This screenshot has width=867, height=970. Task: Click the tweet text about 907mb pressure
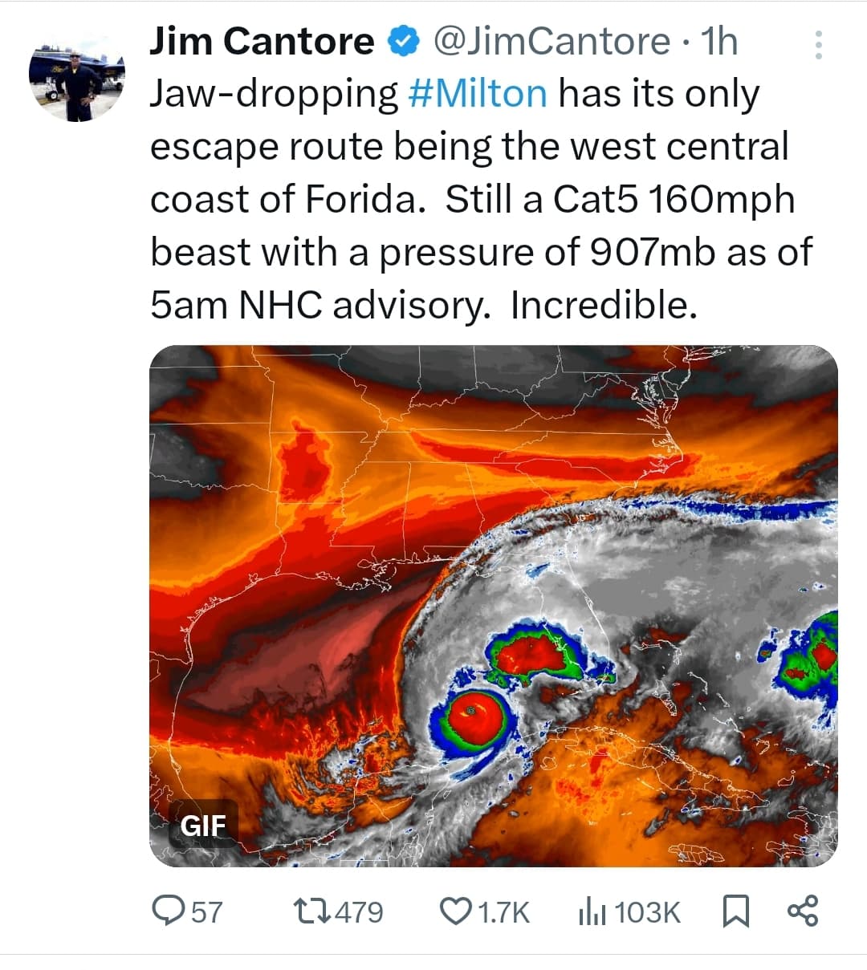pos(482,199)
